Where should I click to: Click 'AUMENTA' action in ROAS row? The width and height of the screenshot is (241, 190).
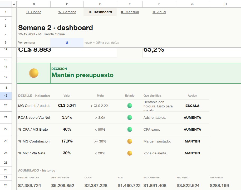click(192, 118)
